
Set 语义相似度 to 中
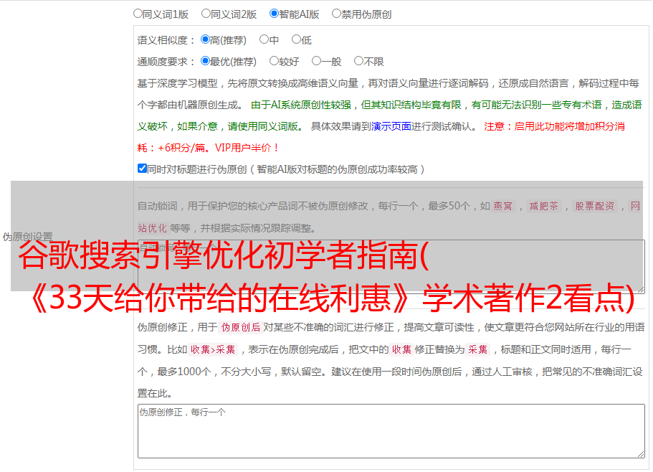pos(264,39)
